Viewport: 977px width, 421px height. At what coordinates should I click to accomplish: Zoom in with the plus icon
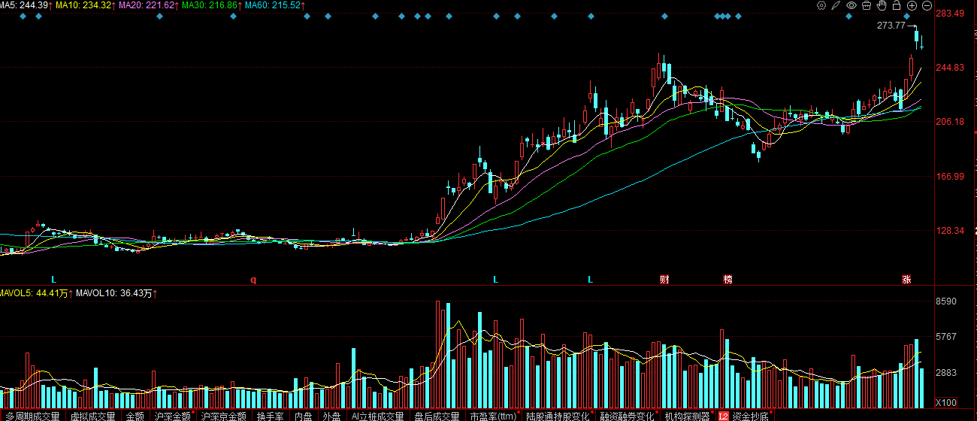(x=912, y=5)
